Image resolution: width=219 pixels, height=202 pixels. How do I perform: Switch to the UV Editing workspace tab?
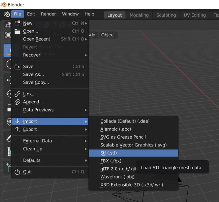pos(195,15)
